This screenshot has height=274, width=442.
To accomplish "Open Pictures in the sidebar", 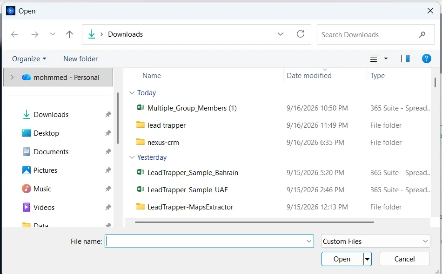I will [45, 170].
